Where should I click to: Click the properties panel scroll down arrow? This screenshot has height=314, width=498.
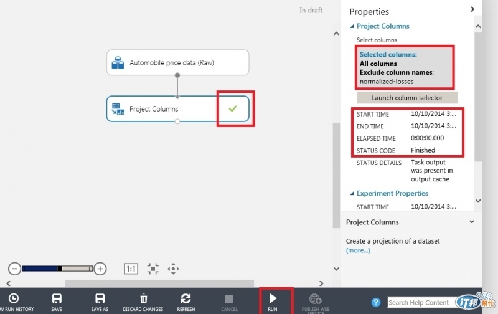[x=478, y=201]
